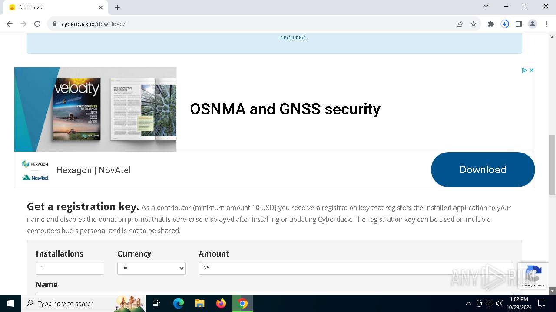Screen dimensions: 556x312
Task: Open the volume control tray icon
Action: [x=500, y=303]
